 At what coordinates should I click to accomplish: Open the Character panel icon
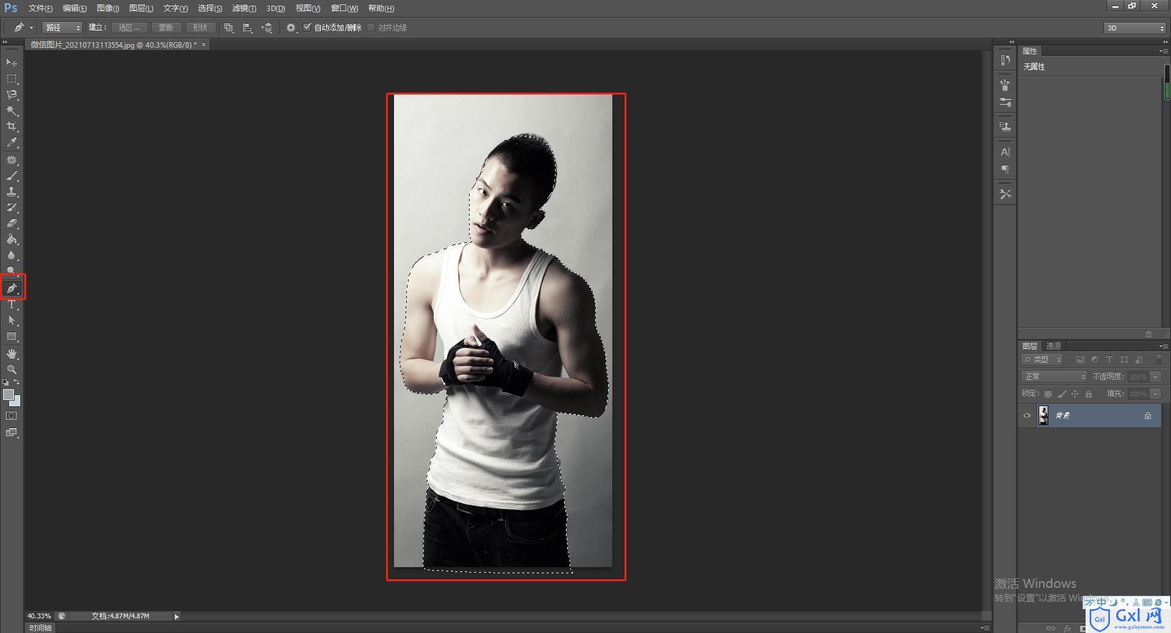[1005, 152]
